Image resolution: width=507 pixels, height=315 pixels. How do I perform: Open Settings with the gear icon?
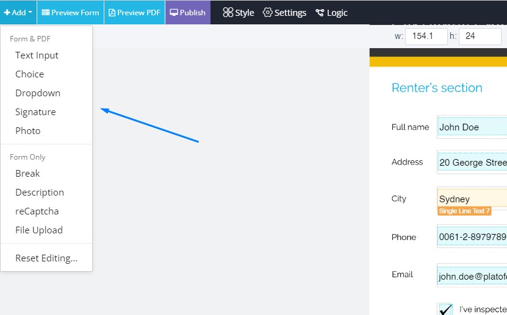click(x=284, y=12)
